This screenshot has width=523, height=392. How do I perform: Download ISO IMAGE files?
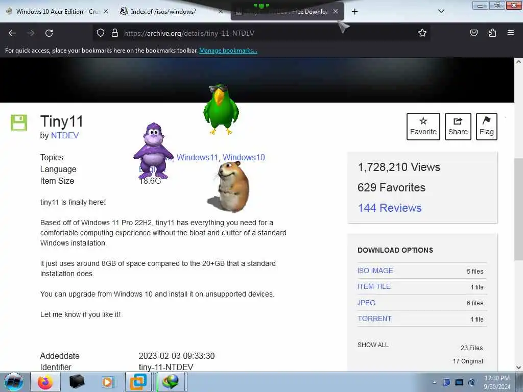tap(375, 271)
